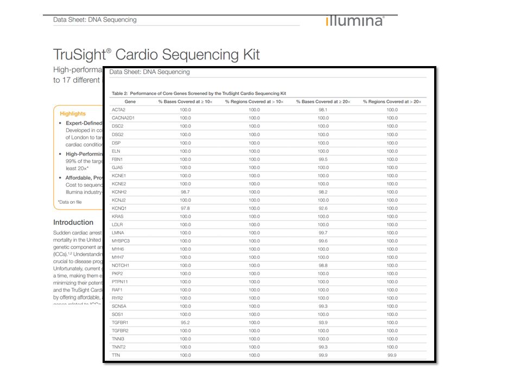
Task: Select the TNNT2 gene name
Action: click(x=119, y=347)
